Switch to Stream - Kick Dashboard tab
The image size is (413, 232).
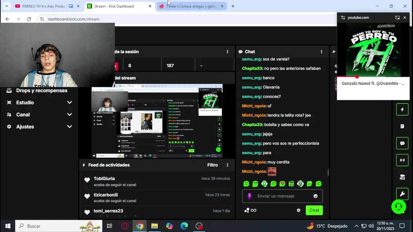click(x=119, y=6)
